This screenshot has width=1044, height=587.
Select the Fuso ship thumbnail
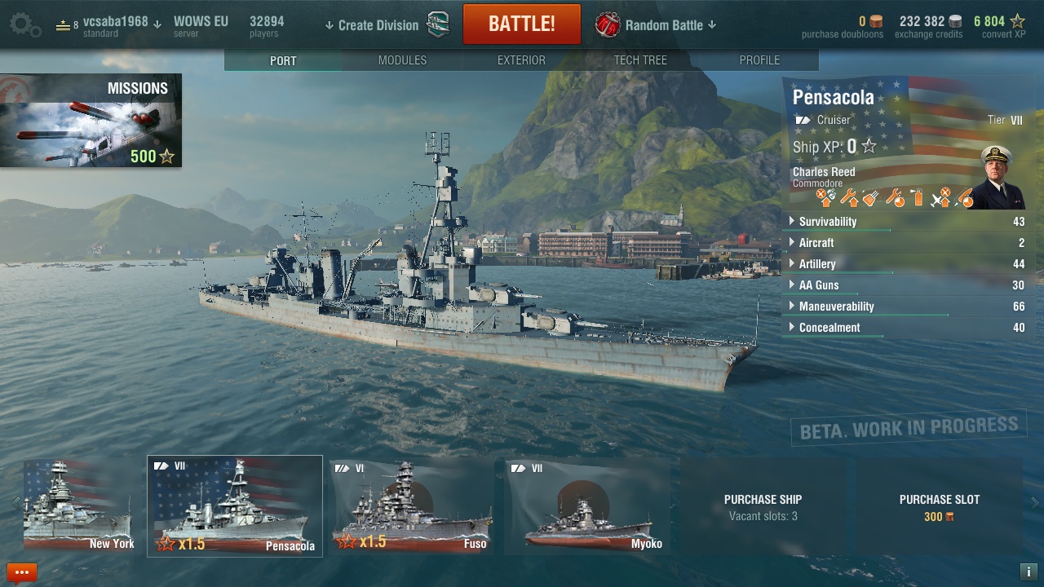(x=412, y=506)
